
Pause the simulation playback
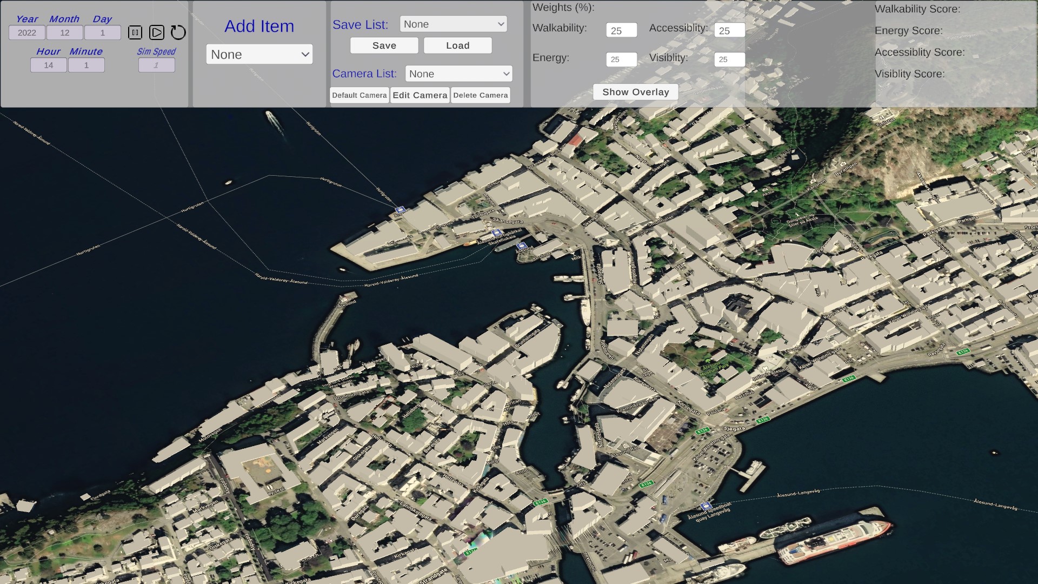[x=134, y=32]
